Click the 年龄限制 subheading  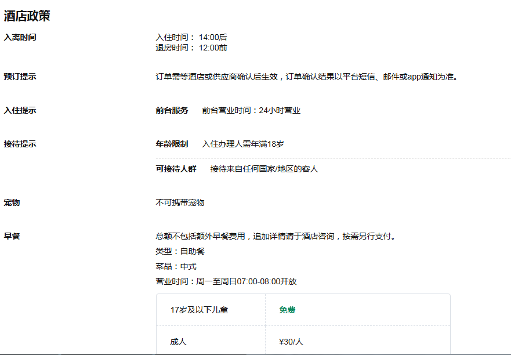pyautogui.click(x=172, y=144)
